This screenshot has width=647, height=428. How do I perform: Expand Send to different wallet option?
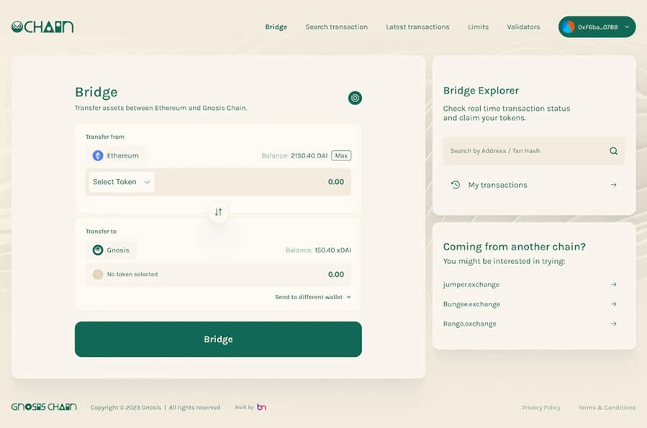tap(312, 297)
